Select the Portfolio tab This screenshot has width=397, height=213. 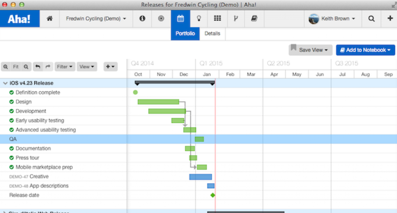(185, 34)
